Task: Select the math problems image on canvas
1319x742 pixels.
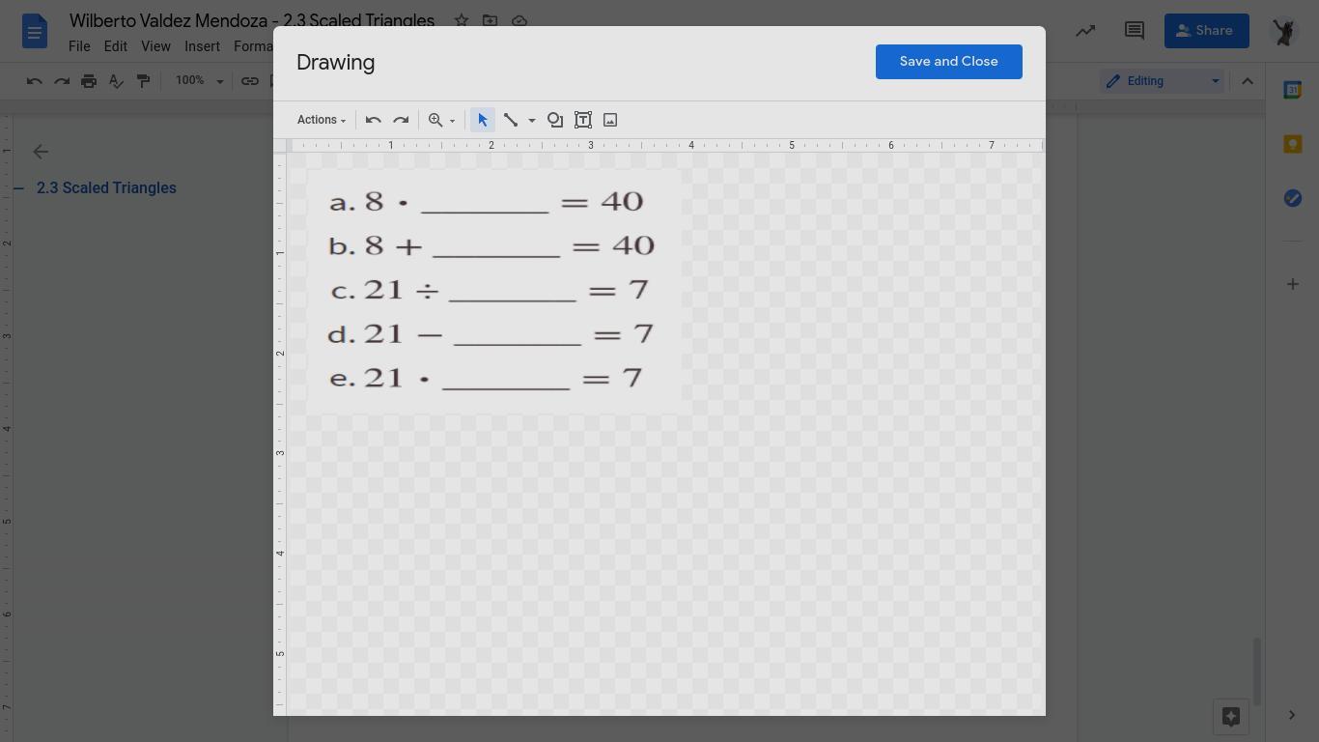Action: coord(492,290)
